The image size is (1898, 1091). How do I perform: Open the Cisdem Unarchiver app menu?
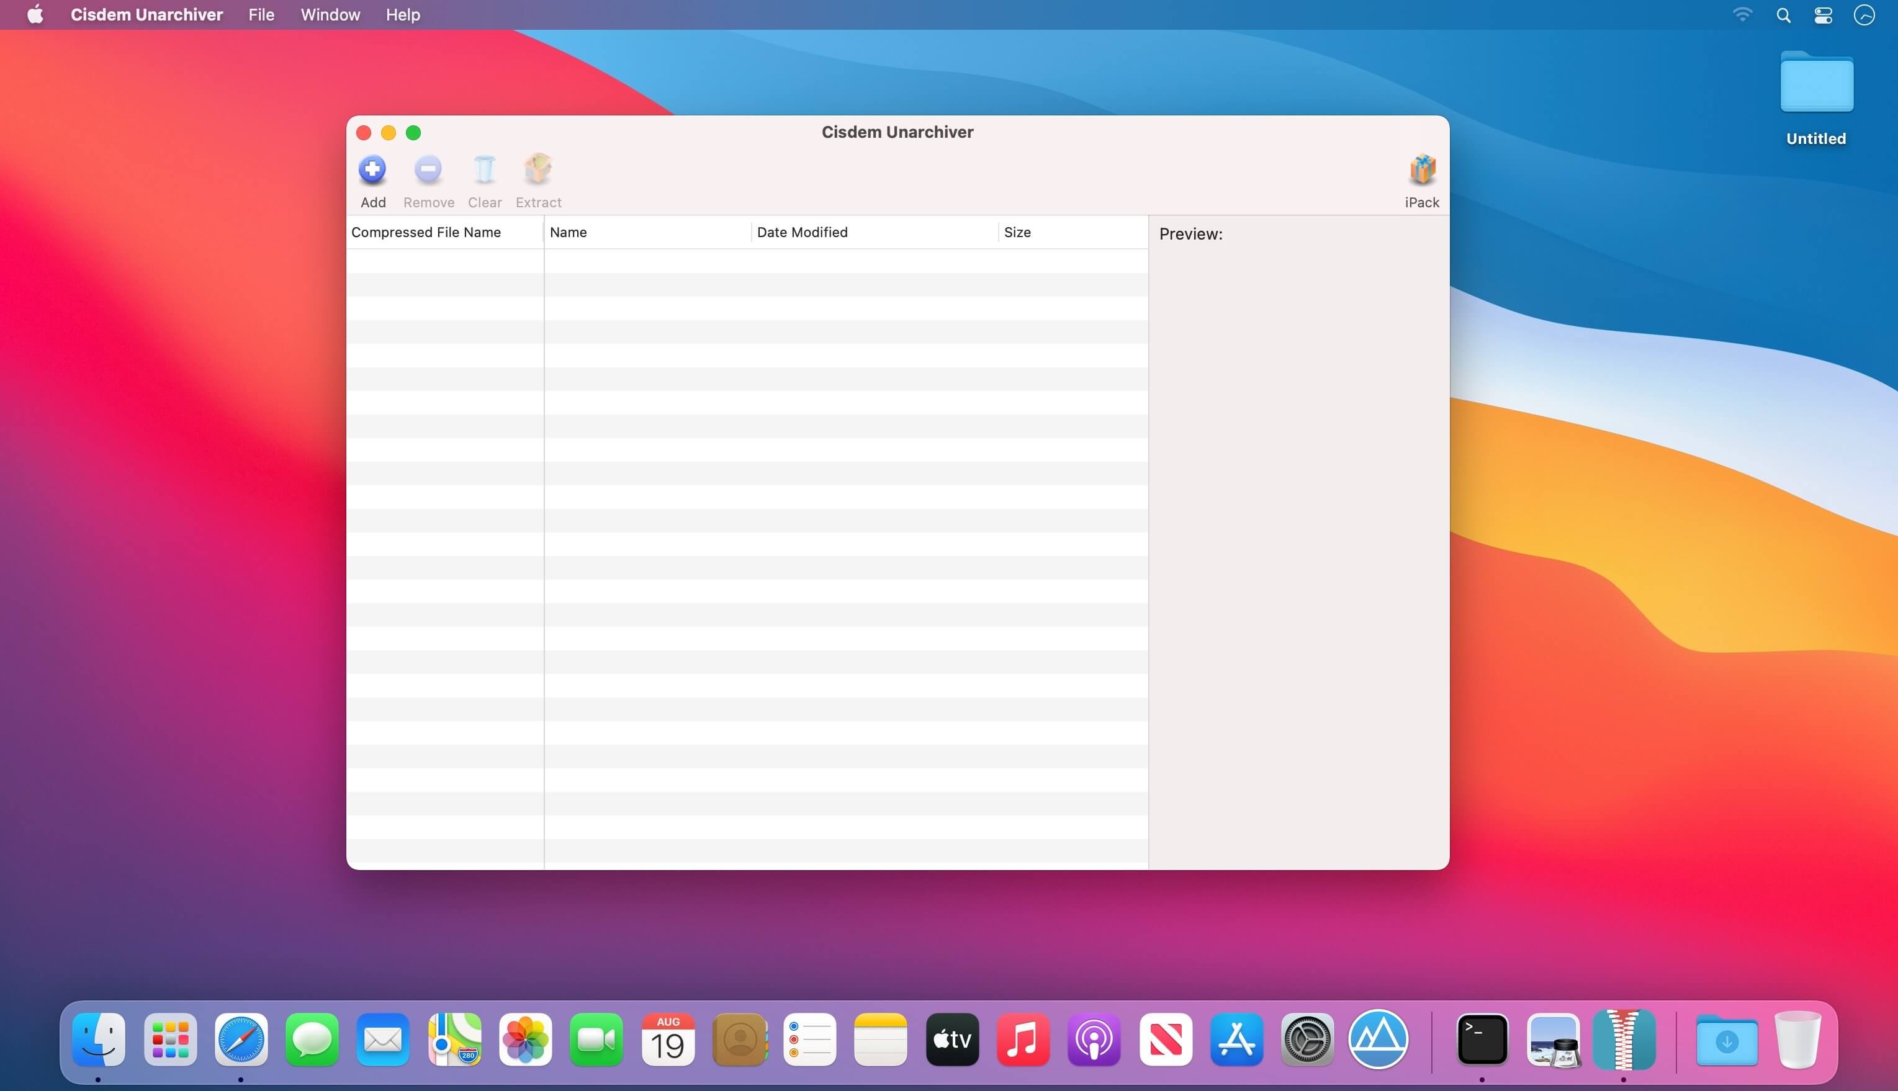click(x=146, y=15)
